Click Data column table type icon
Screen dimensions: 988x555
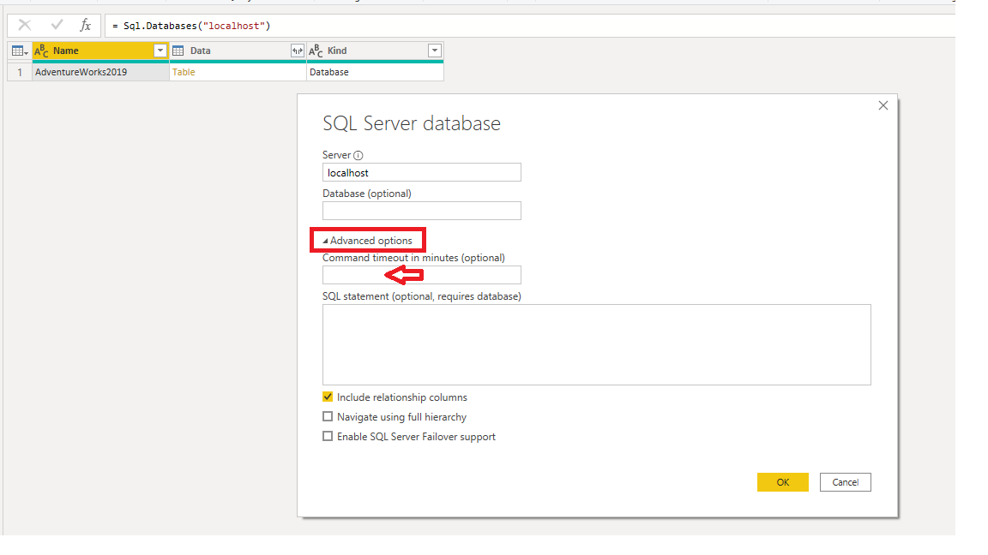coord(178,51)
